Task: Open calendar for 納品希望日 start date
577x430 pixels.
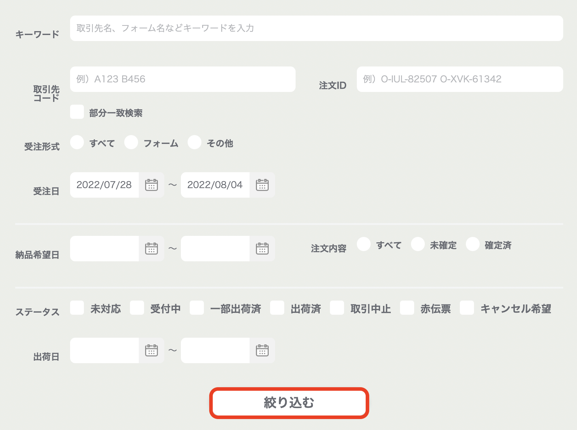Action: click(x=152, y=249)
